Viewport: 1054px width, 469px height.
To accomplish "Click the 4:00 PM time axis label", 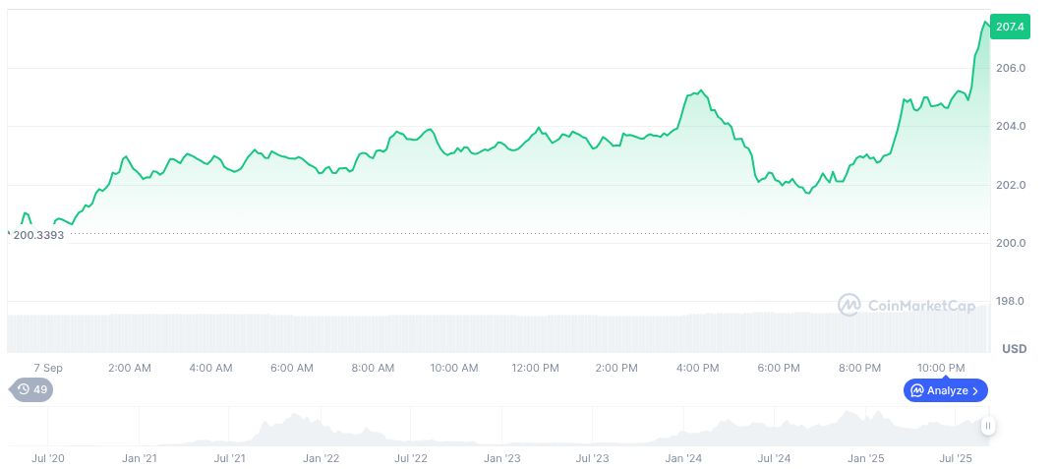I will (697, 368).
